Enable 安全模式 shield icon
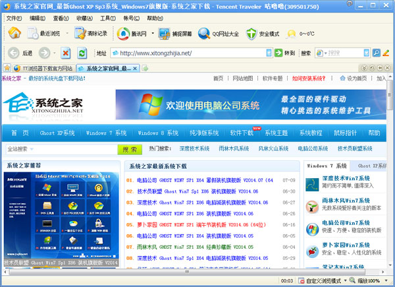Screen dimensions: 395x287 (251, 34)
